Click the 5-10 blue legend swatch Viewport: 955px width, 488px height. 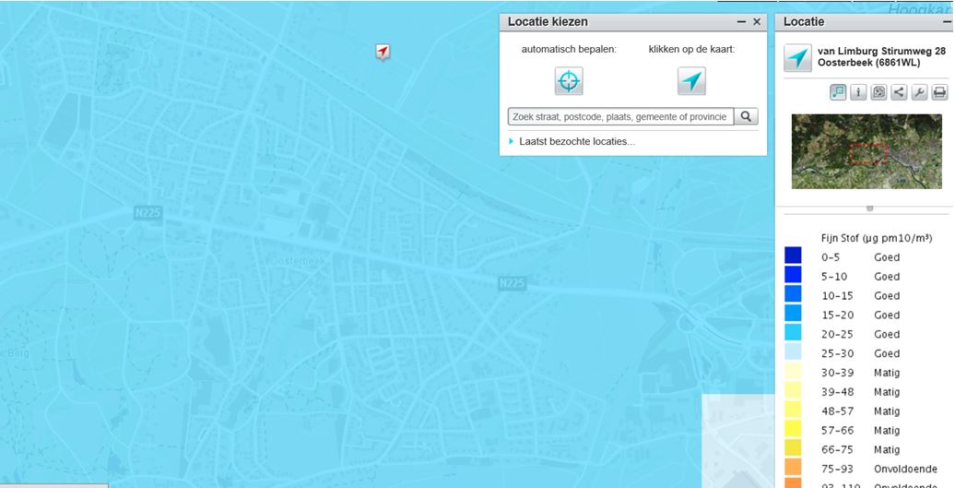pos(793,275)
